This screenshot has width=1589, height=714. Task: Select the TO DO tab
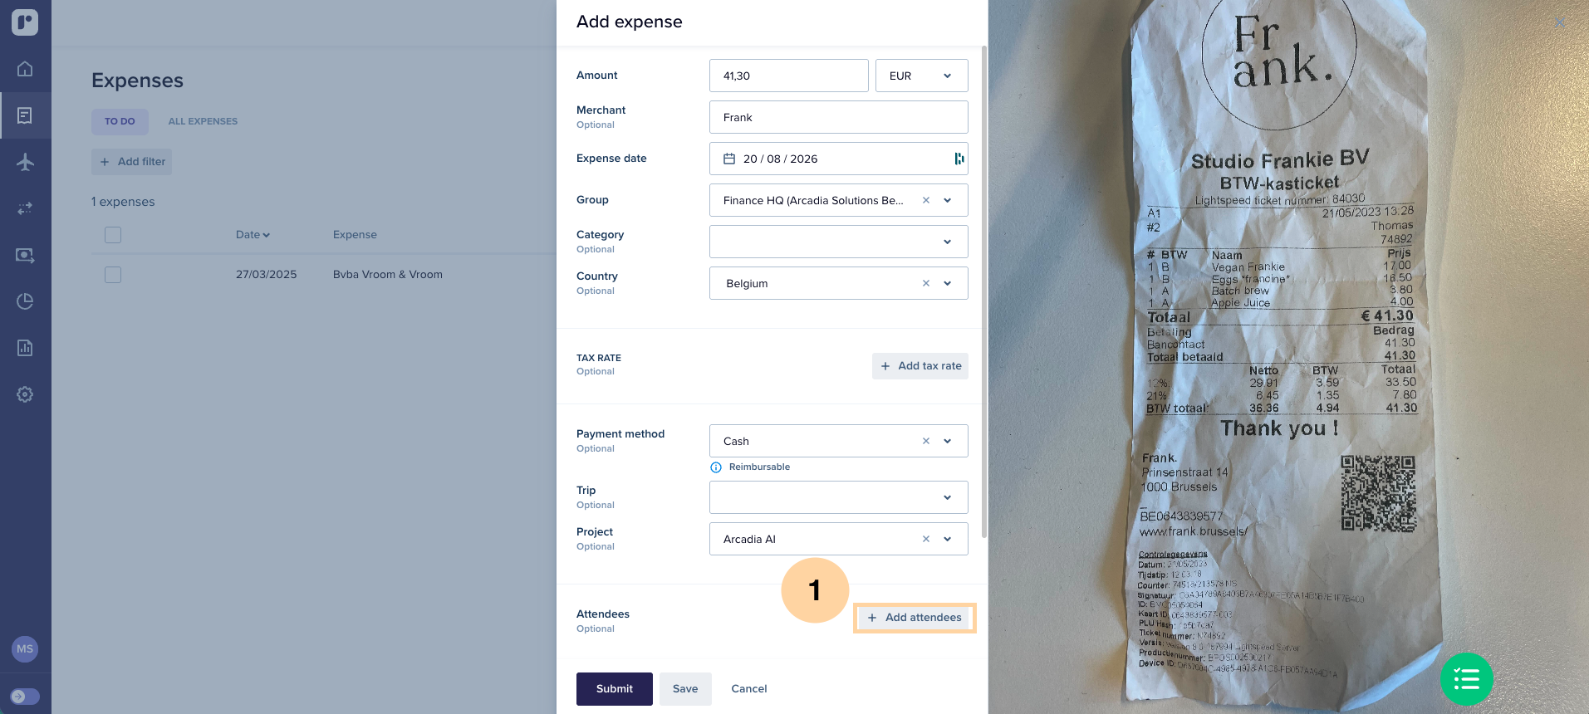pyautogui.click(x=120, y=121)
